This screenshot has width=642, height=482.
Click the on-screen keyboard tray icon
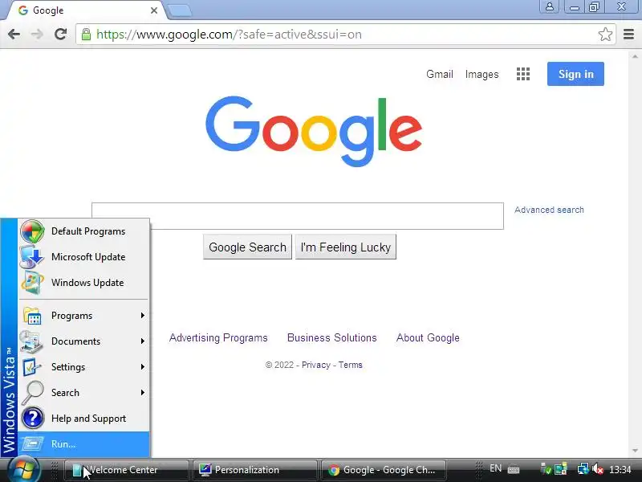coord(514,469)
